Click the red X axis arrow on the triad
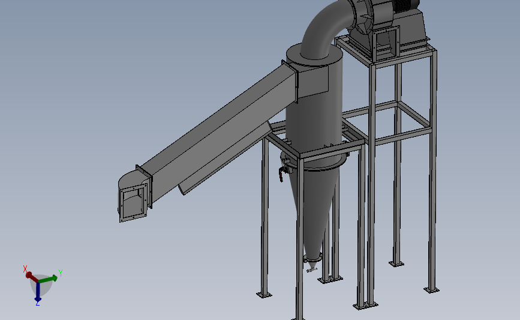This screenshot has height=320, width=520. point(32,277)
